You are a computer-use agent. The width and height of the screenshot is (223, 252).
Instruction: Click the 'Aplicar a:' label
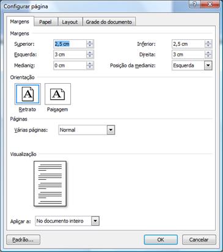[x=21, y=221]
